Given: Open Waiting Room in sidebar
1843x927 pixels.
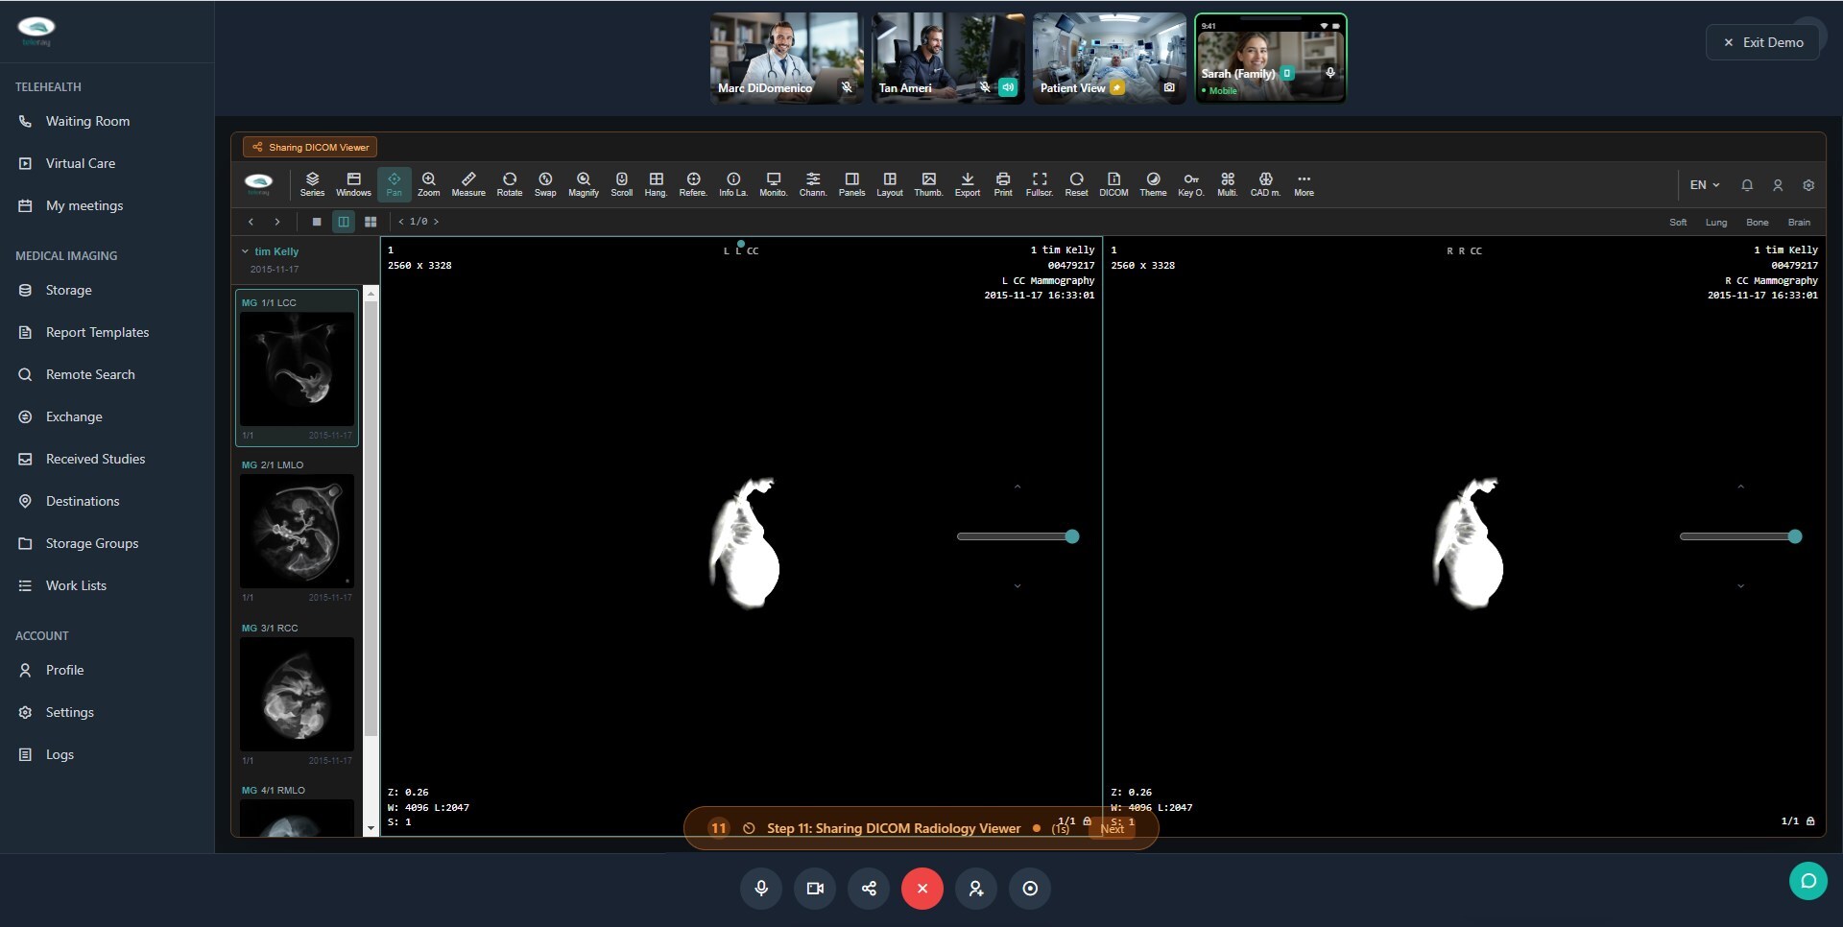Looking at the screenshot, I should (87, 121).
